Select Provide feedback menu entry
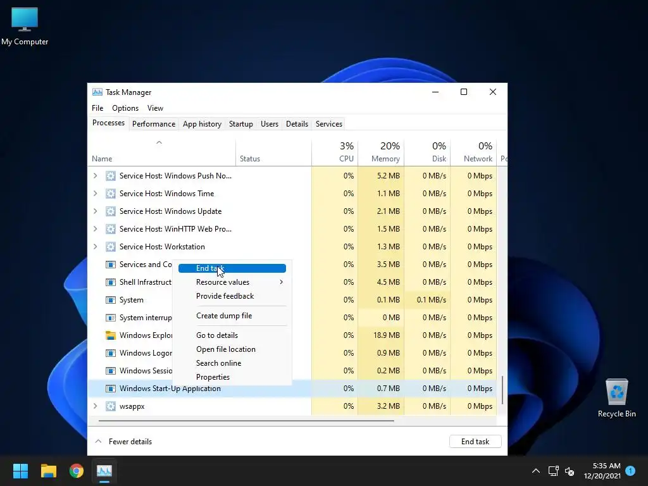This screenshot has height=486, width=648. tap(232, 296)
